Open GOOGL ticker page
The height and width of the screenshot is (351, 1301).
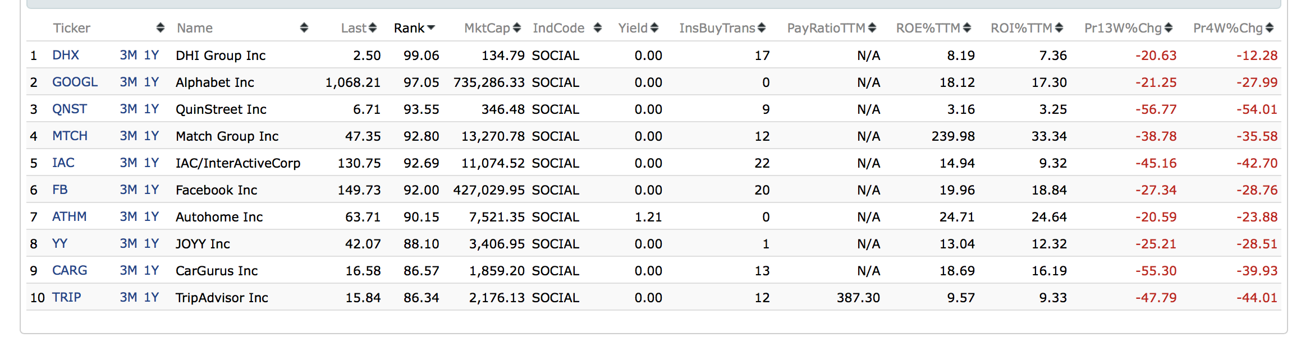click(x=75, y=82)
